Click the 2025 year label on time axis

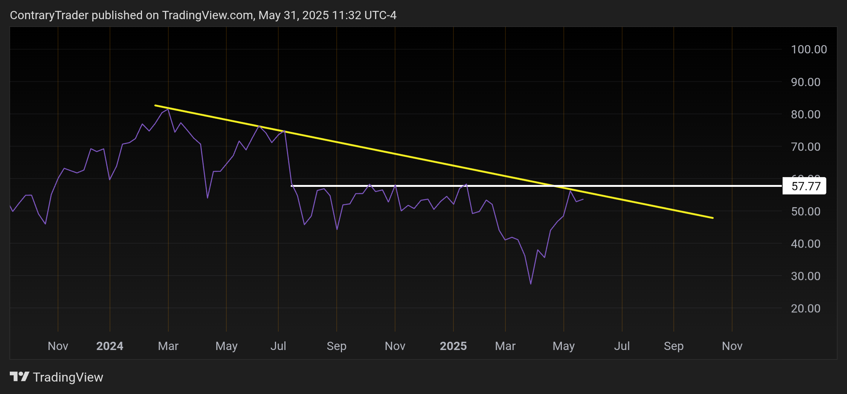pyautogui.click(x=453, y=346)
